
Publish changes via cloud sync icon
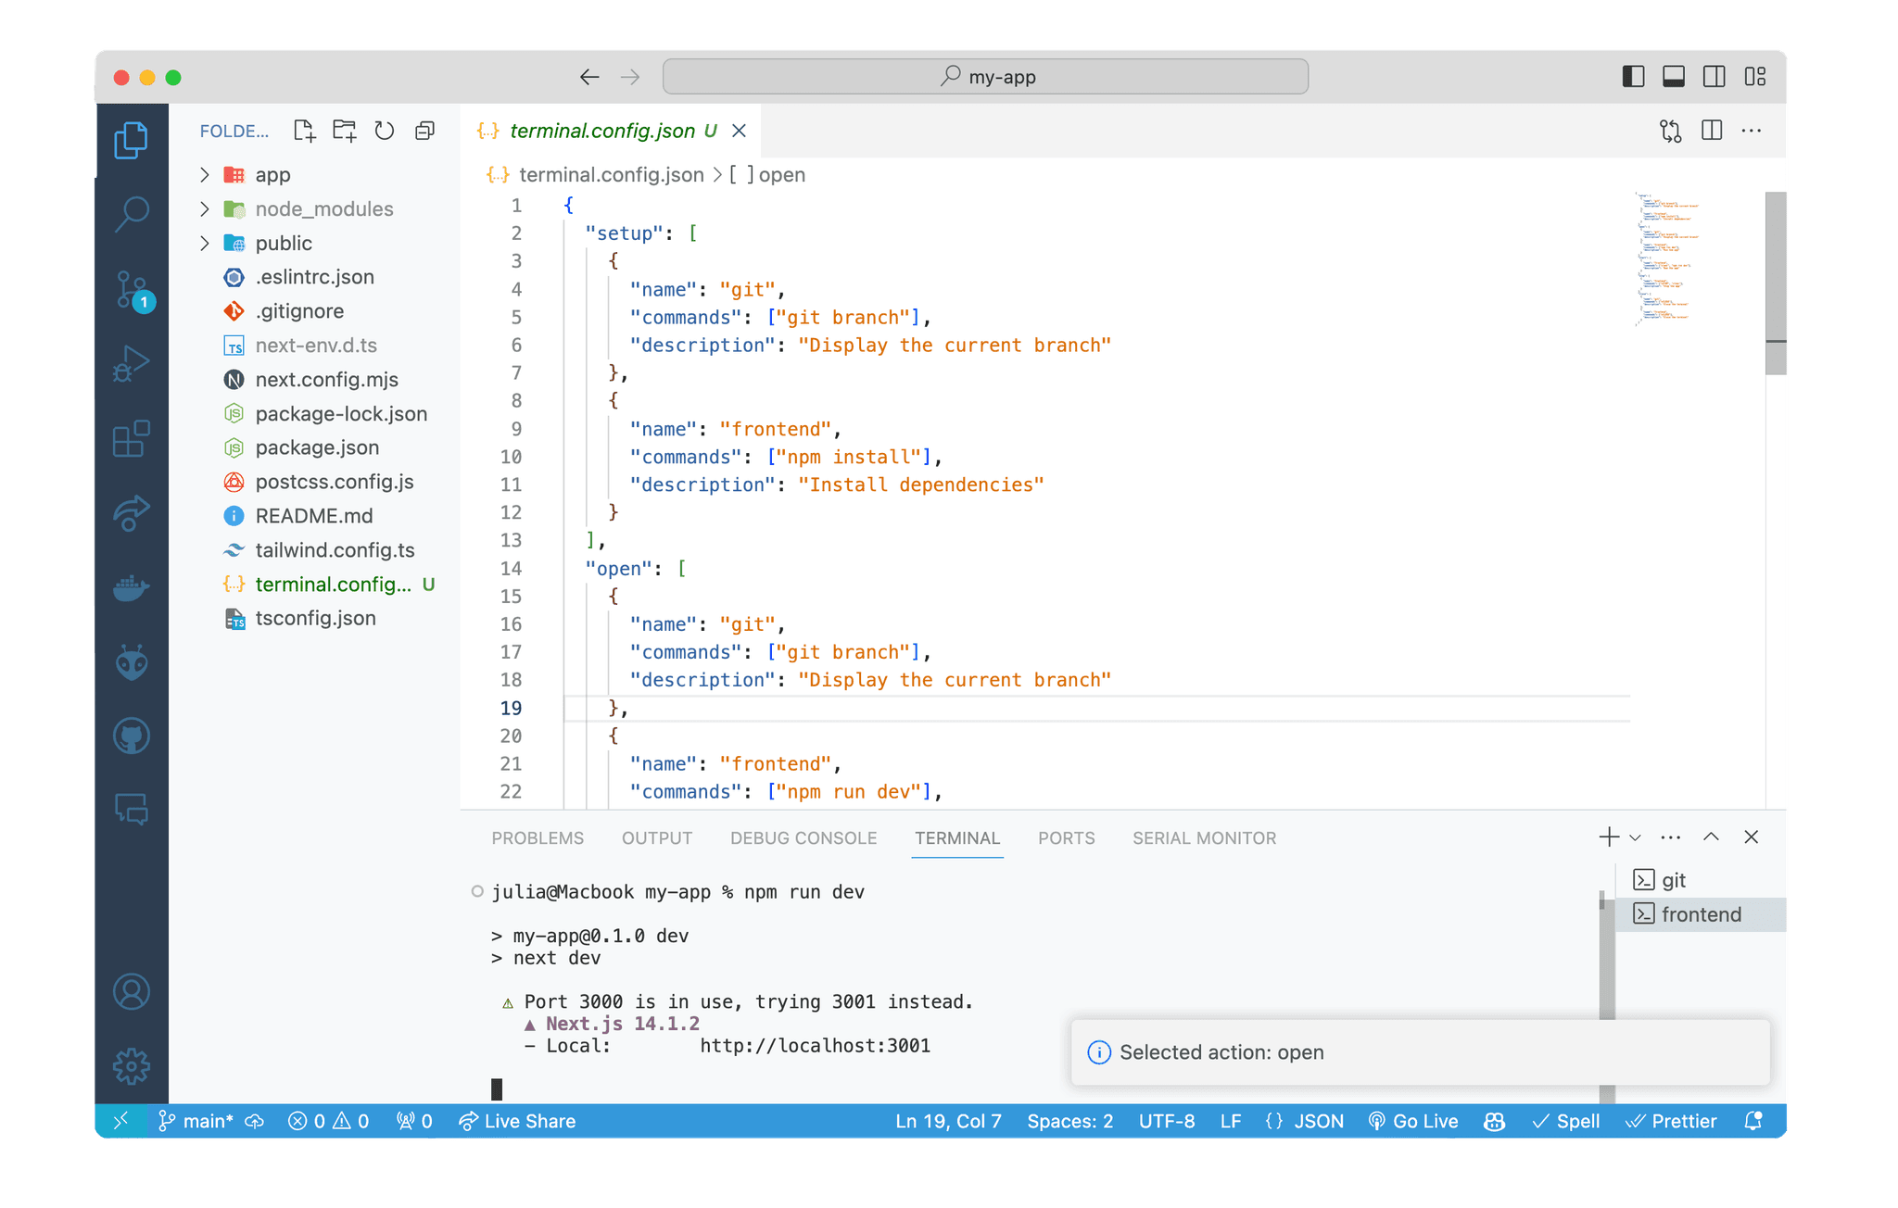(255, 1121)
